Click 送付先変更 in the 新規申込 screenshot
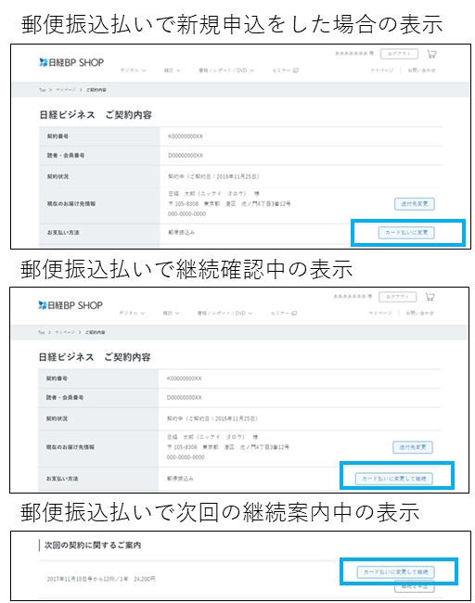 coord(415,204)
